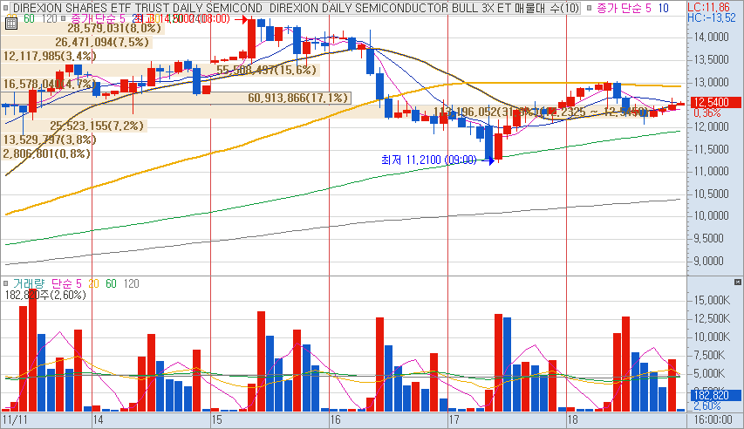This screenshot has height=429, width=744.
Task: Click the current volume tag 182,820
Action: point(714,395)
